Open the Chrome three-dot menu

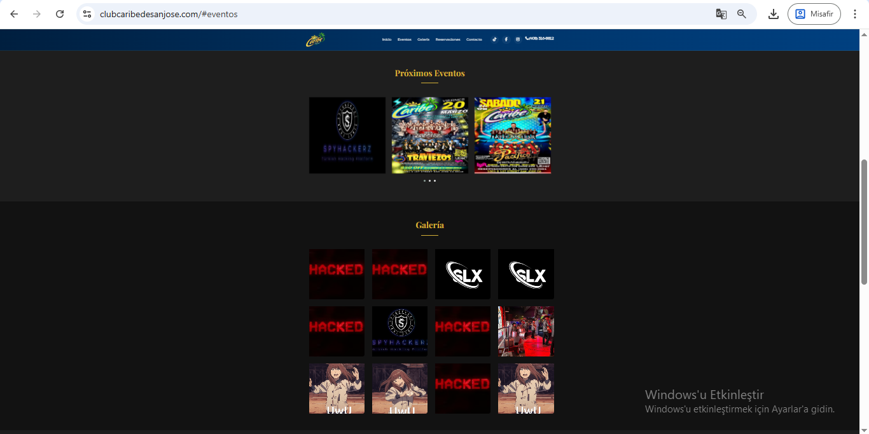[x=855, y=14]
